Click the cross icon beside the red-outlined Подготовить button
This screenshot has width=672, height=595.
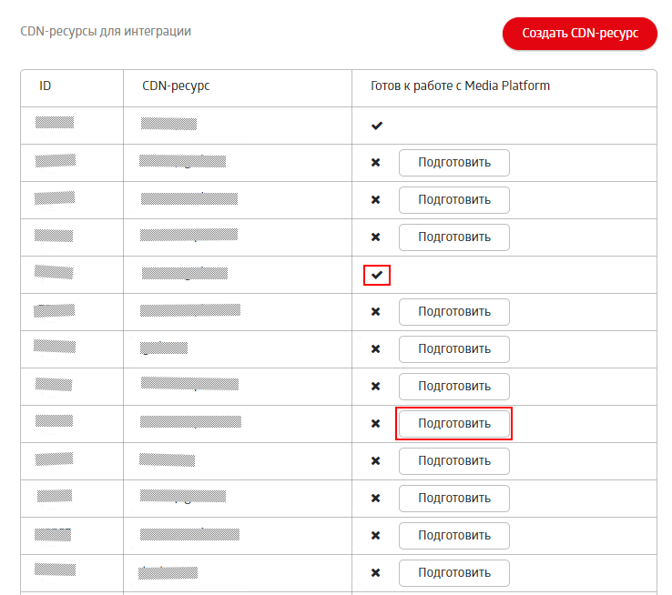[x=375, y=424]
